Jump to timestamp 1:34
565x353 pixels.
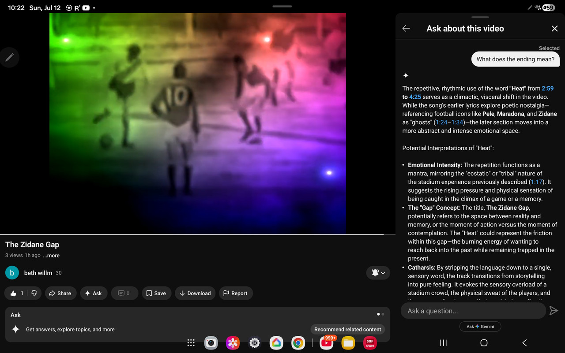(x=457, y=123)
